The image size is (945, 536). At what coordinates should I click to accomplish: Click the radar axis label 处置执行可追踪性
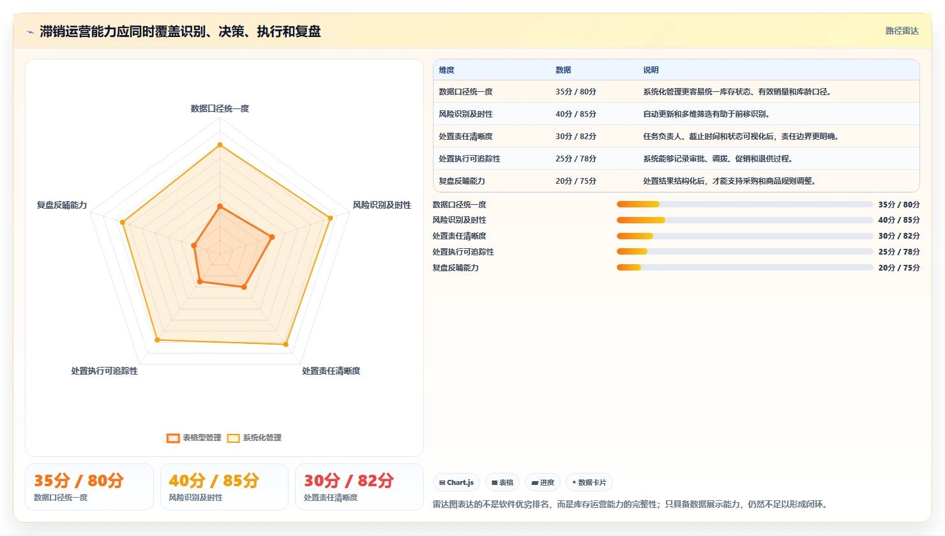(x=105, y=371)
